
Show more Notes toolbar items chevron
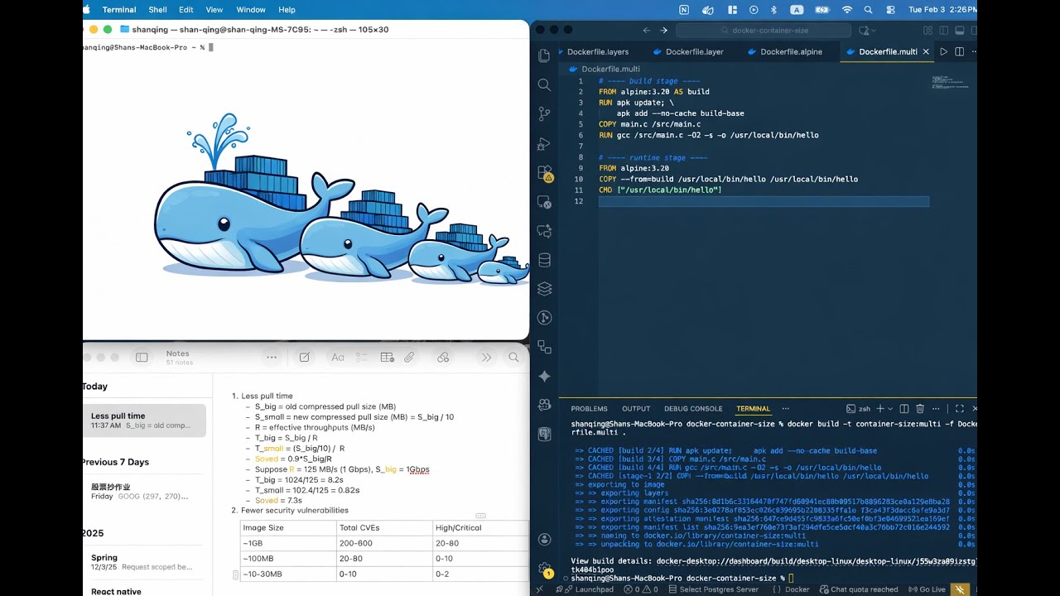point(486,358)
